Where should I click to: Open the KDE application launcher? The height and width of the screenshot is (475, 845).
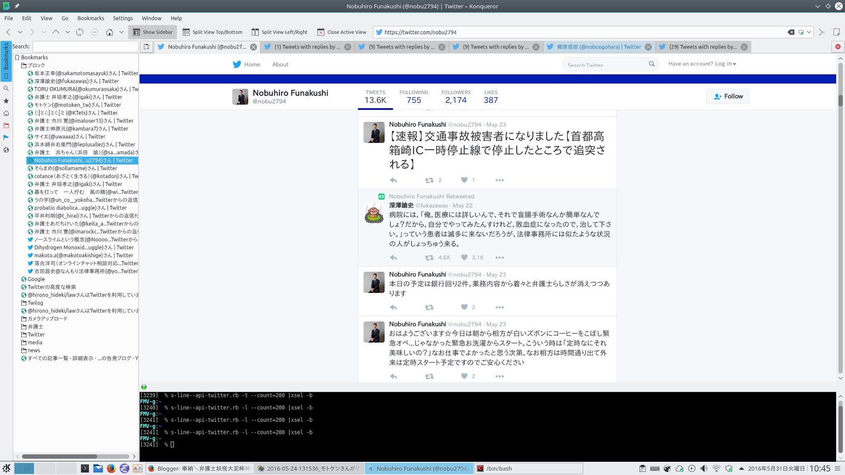(6, 468)
